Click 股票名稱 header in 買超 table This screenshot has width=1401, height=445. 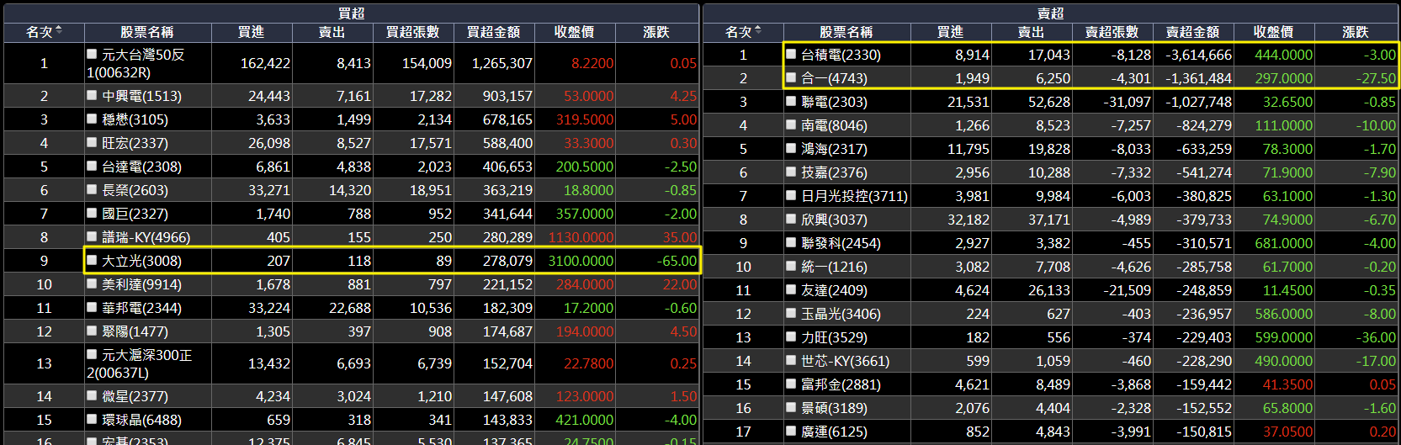click(146, 32)
